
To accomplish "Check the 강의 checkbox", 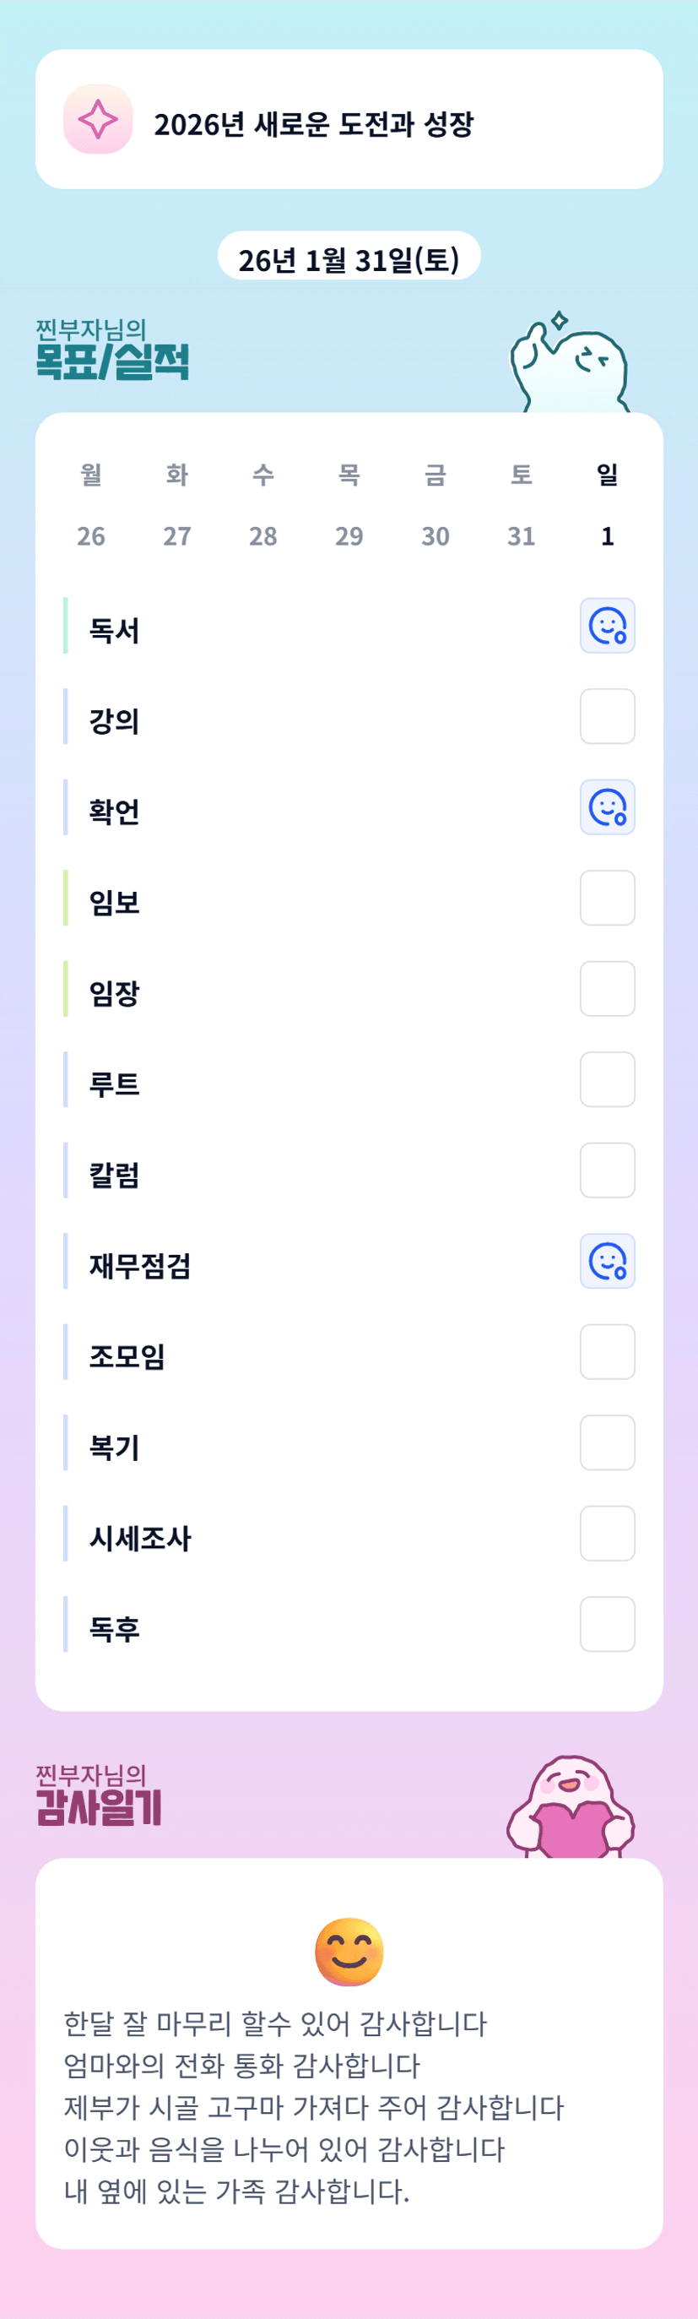I will pos(607,717).
